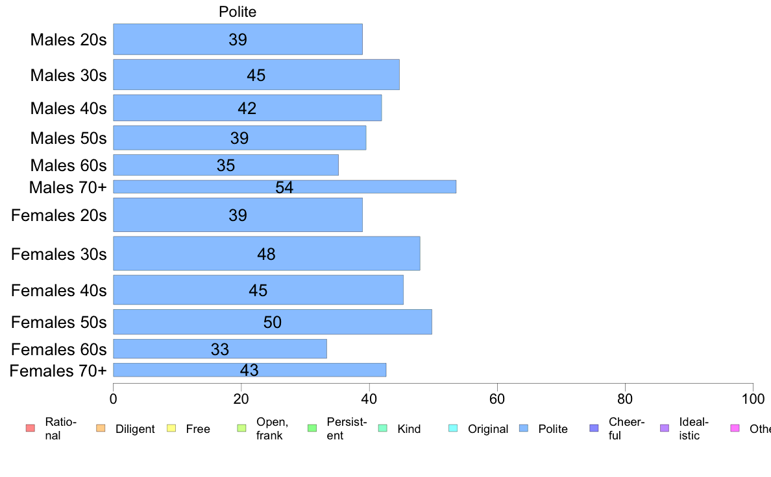
Task: Select the Females 50s bar showing 50
Action: (x=273, y=321)
